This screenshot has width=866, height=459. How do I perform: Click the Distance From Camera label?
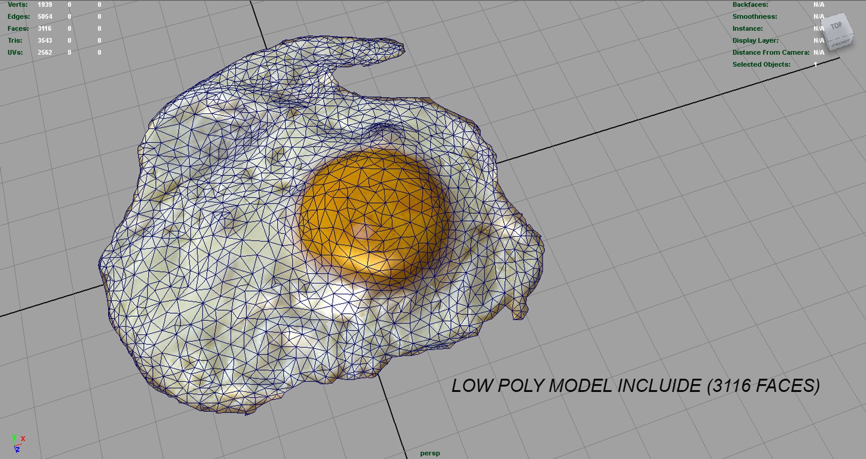[x=771, y=53]
